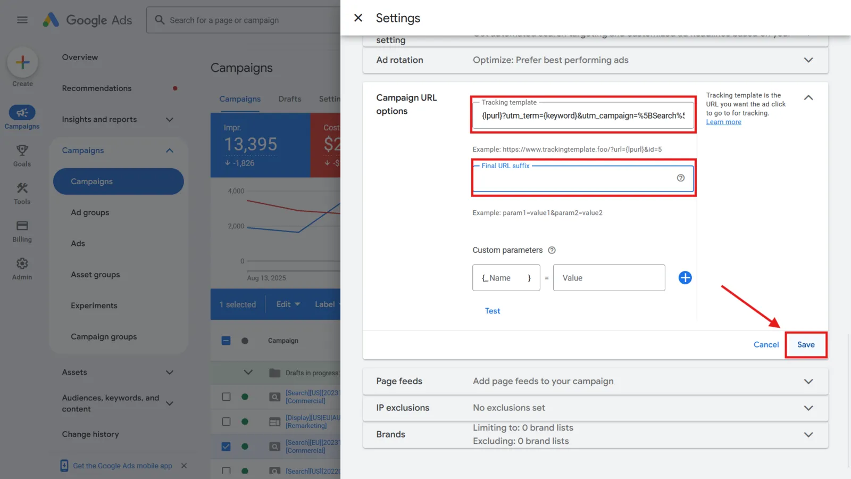Open the hamburger main menu
Viewport: 851px width, 479px height.
click(x=22, y=20)
